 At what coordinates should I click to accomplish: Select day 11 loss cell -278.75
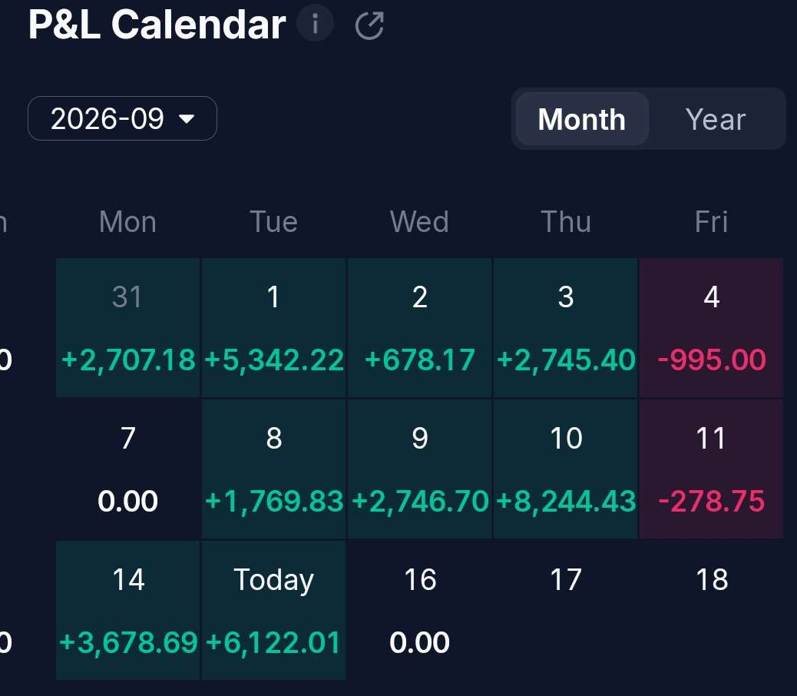[711, 469]
